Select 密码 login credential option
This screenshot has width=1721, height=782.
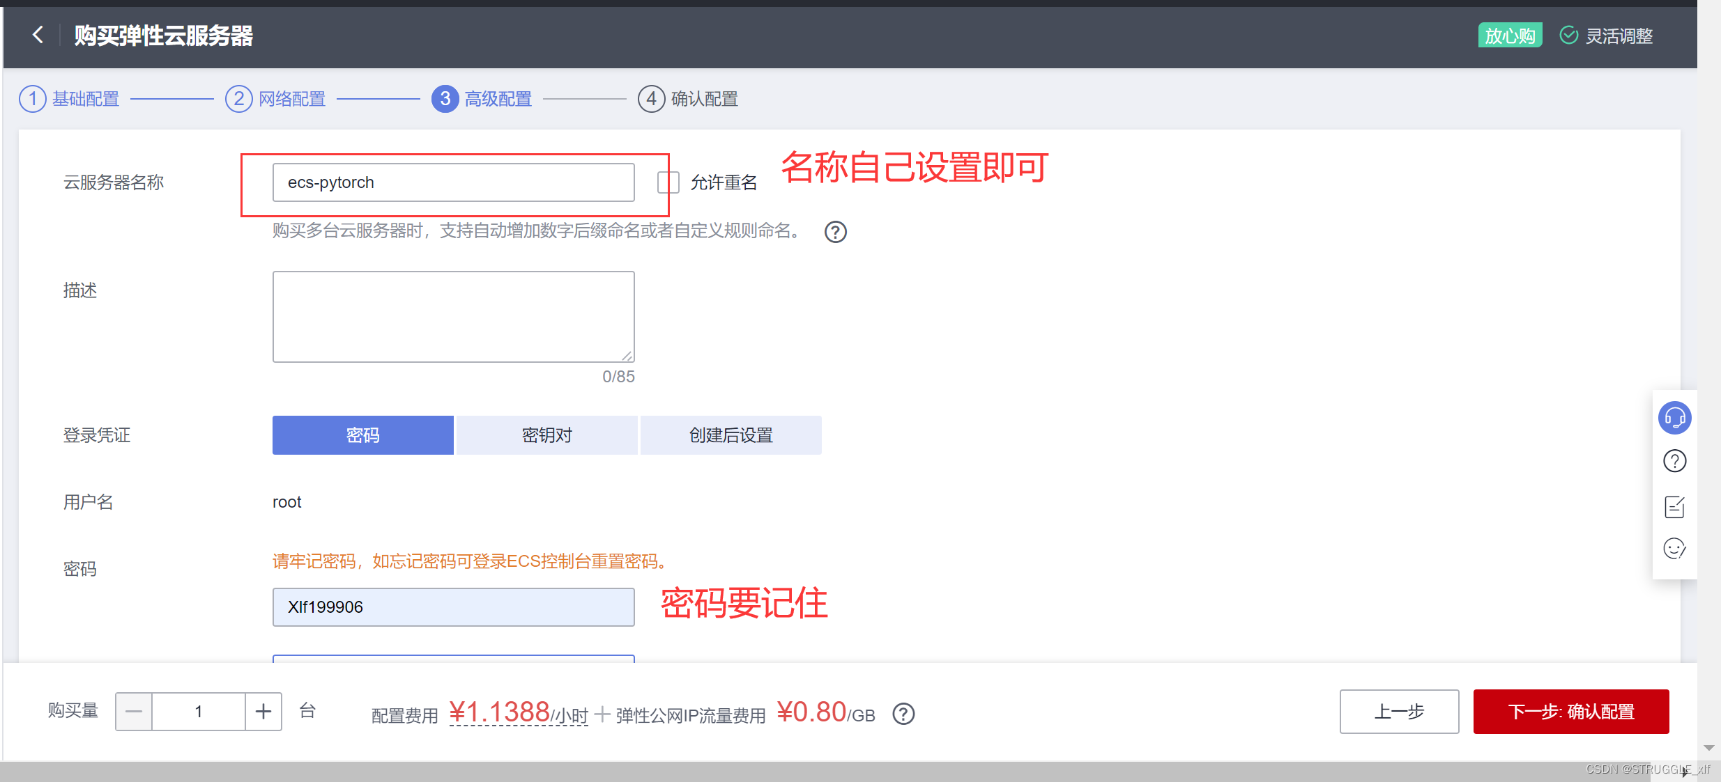(362, 435)
